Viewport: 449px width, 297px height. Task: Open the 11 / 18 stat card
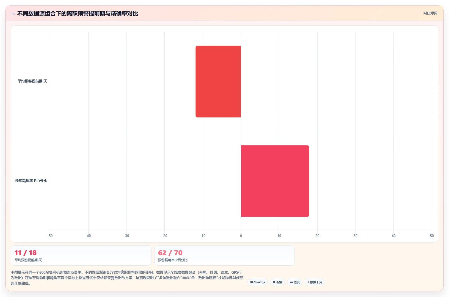tap(81, 255)
